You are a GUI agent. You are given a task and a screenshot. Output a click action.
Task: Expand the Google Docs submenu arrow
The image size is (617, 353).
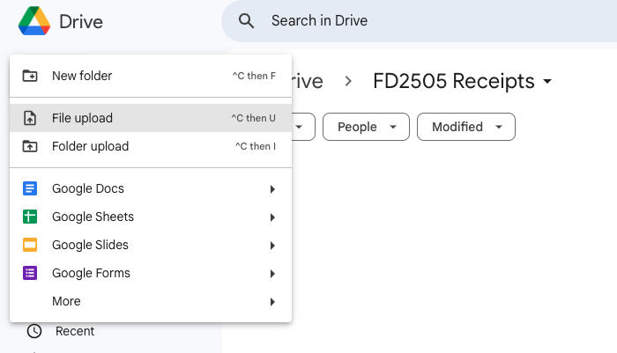click(x=272, y=189)
